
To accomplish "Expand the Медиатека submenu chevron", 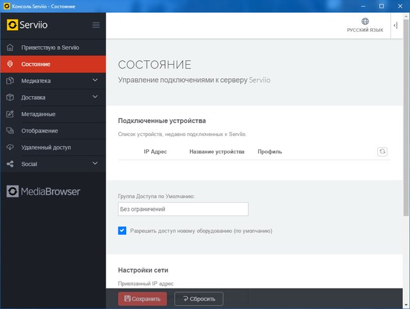I will coord(95,81).
